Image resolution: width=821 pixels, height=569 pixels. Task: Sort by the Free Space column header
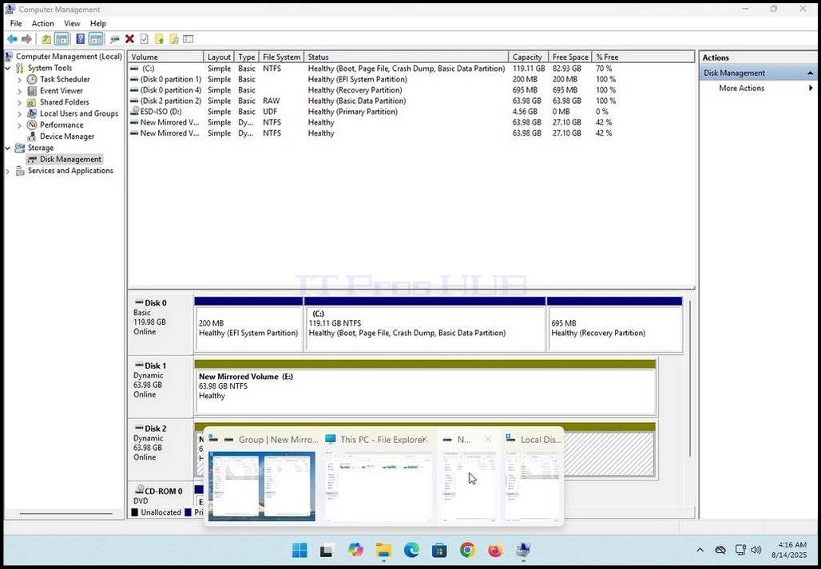point(570,57)
